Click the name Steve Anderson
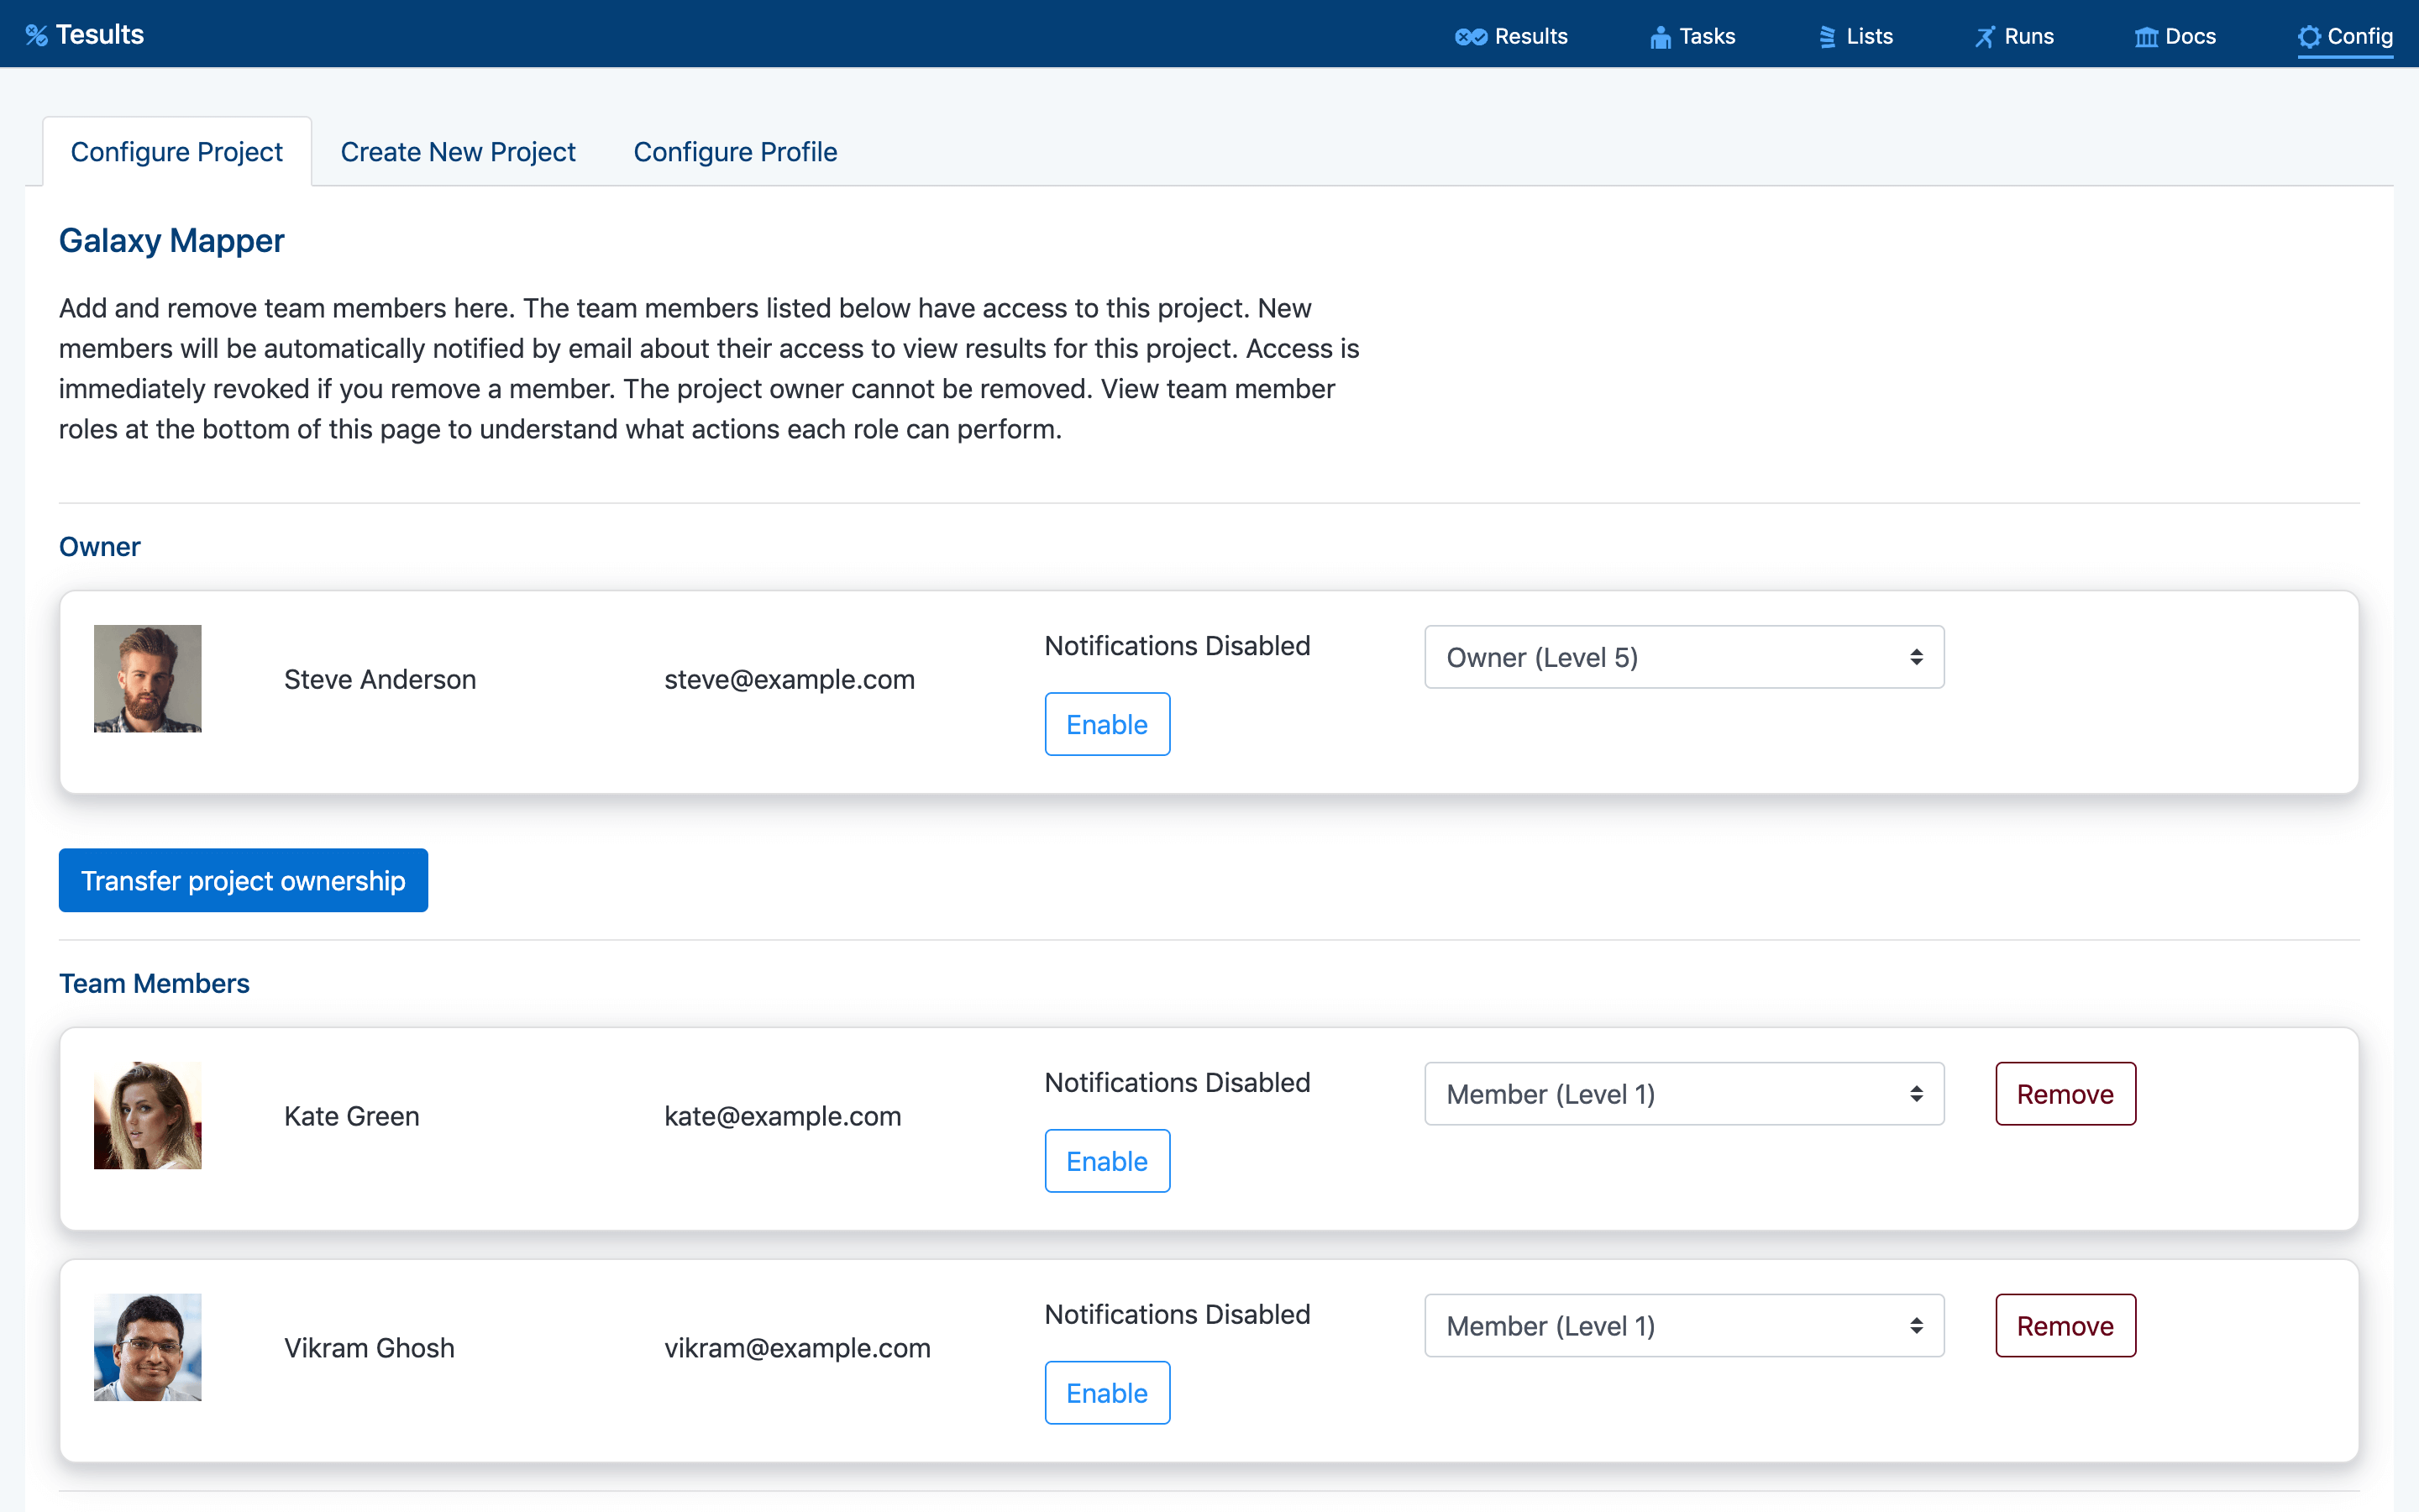This screenshot has width=2419, height=1512. (x=380, y=679)
